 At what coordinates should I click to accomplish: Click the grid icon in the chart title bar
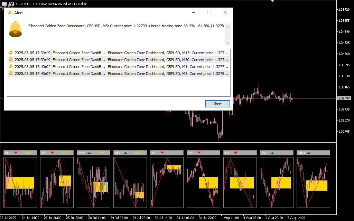click(x=4, y=4)
